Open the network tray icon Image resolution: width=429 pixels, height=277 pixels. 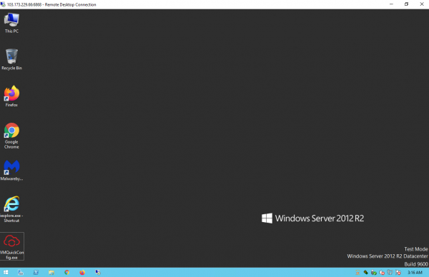click(x=390, y=272)
